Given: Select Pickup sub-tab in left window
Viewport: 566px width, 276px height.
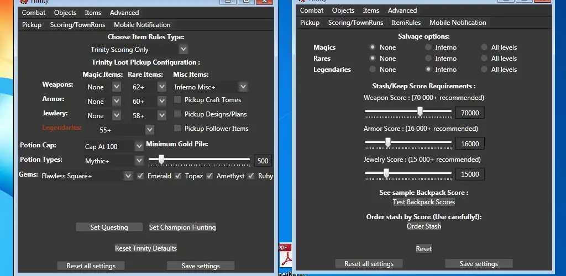Looking at the screenshot, I should click(32, 25).
